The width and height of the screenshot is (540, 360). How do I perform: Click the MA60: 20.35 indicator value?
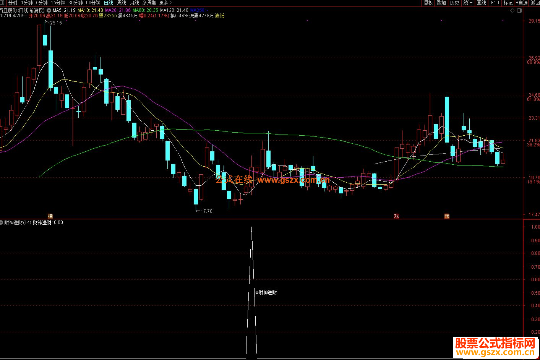pos(145,10)
